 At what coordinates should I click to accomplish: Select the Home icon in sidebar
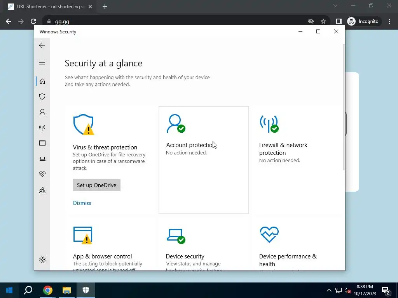(42, 81)
